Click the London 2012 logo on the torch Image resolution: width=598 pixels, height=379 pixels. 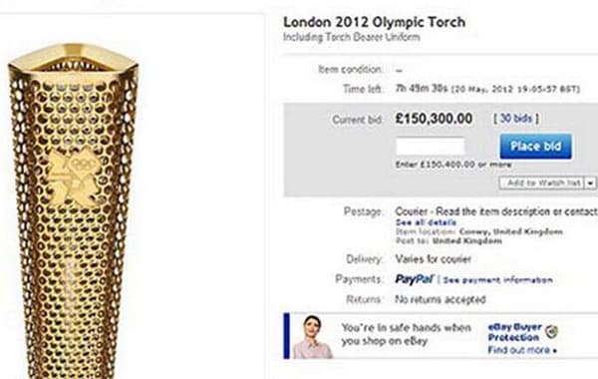pos(73,178)
